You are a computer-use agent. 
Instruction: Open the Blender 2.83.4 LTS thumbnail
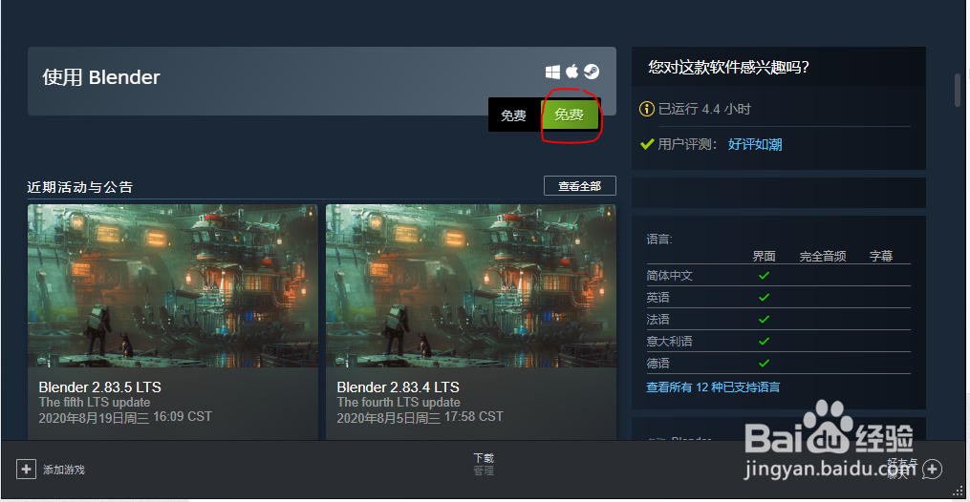[471, 286]
